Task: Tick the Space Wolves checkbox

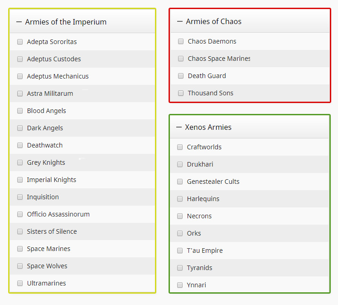Action: click(20, 266)
